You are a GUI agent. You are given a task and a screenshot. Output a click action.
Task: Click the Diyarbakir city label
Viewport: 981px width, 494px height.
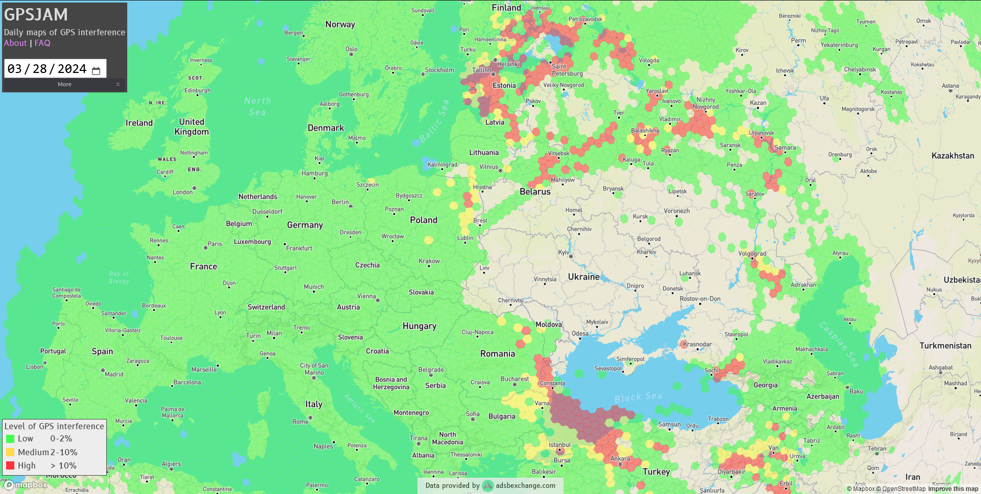tap(732, 472)
